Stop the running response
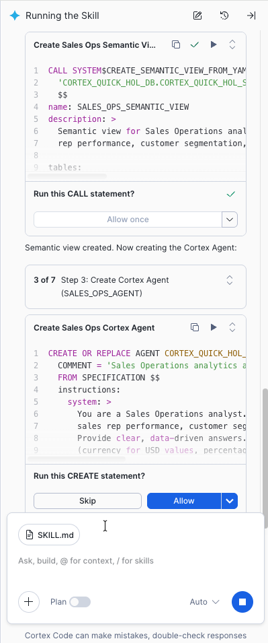Viewport: 268px width, 643px height. [x=242, y=602]
